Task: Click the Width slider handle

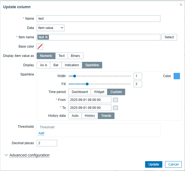Action: coord(74,76)
